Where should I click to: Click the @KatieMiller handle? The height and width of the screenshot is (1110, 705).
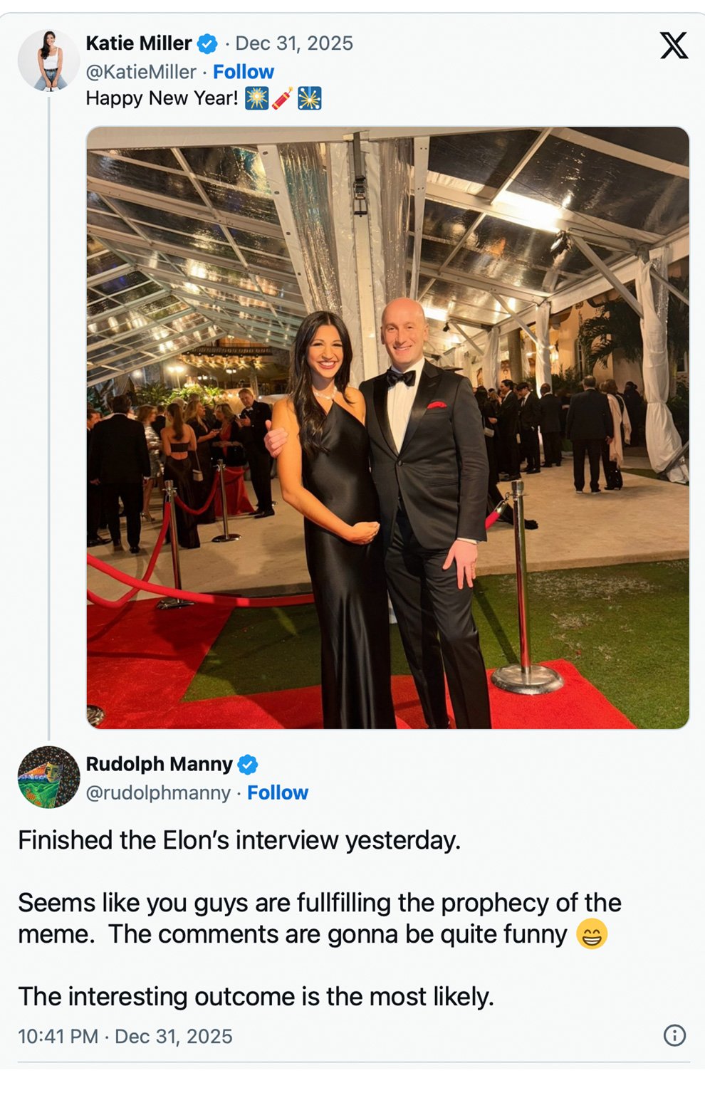[140, 72]
